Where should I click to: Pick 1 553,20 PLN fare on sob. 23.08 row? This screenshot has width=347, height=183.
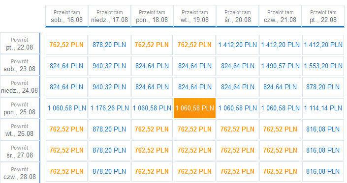pos(323,66)
